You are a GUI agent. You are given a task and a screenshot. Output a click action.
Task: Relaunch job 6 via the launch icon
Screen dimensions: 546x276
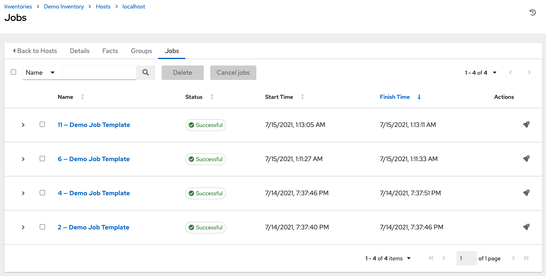pyautogui.click(x=526, y=159)
